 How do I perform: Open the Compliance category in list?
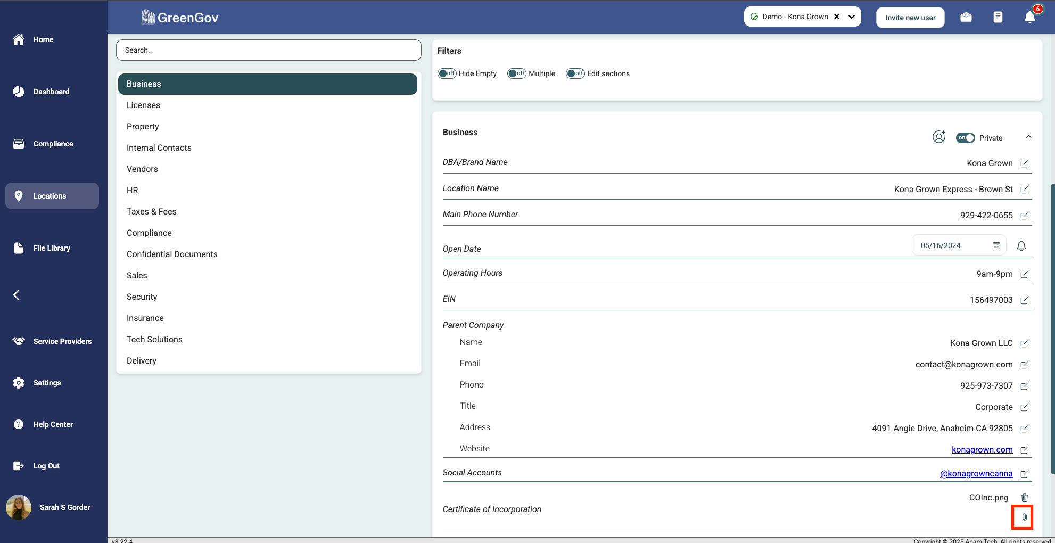(x=268, y=233)
